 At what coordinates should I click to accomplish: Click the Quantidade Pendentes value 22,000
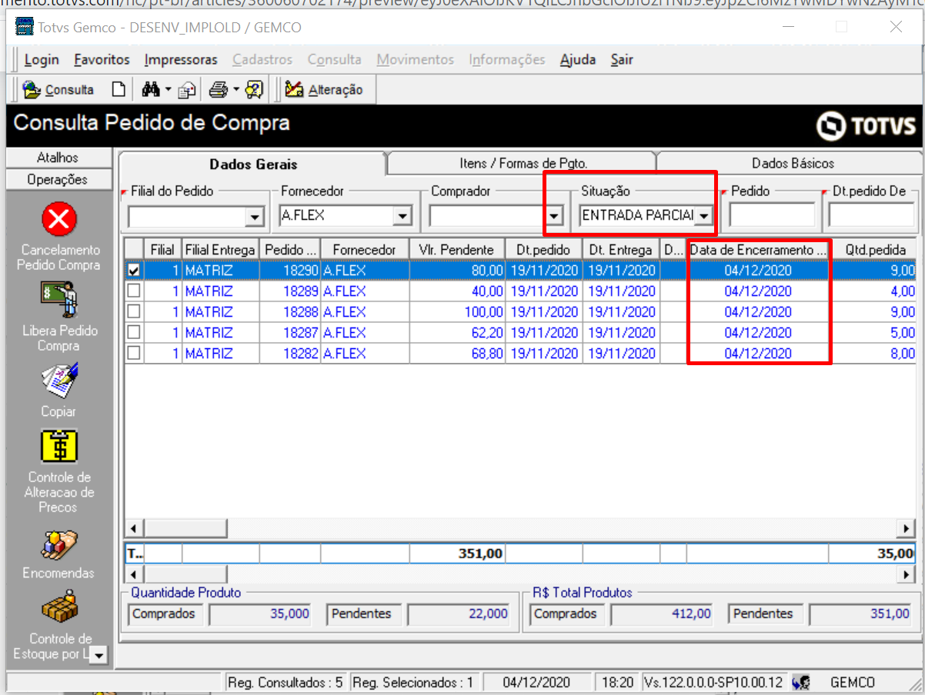(459, 614)
